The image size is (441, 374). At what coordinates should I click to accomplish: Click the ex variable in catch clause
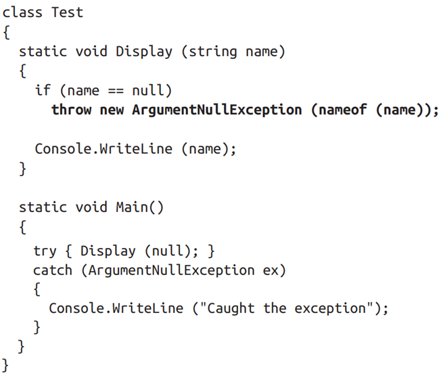pos(271,270)
